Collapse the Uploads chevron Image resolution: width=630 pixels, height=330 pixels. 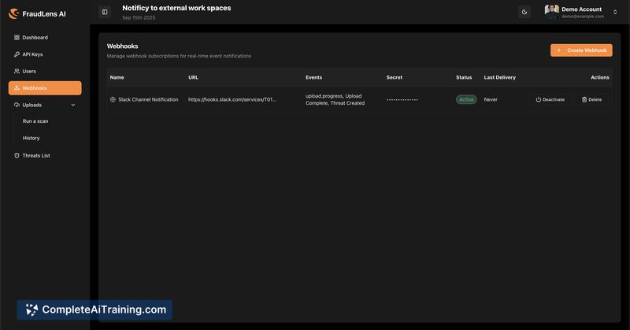[73, 105]
